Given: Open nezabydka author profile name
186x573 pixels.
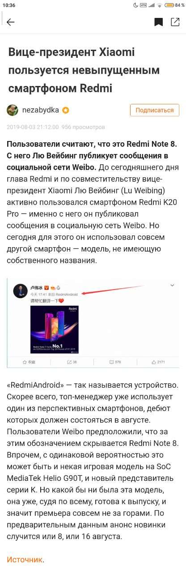Looking at the screenshot, I should pos(41,110).
